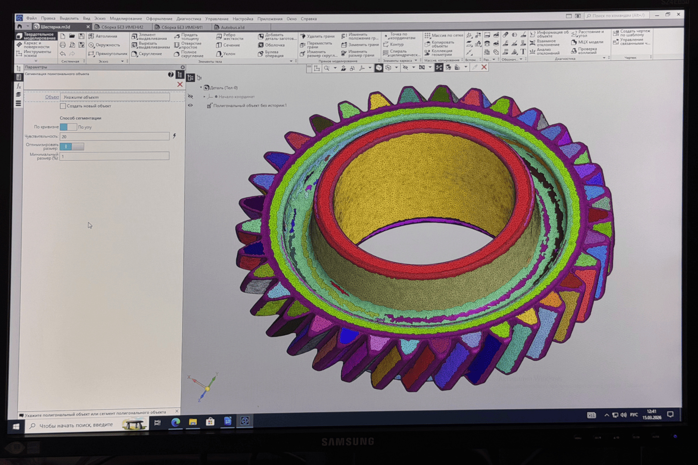Click the help question mark in Параметры panel
This screenshot has width=698, height=465.
tap(171, 74)
